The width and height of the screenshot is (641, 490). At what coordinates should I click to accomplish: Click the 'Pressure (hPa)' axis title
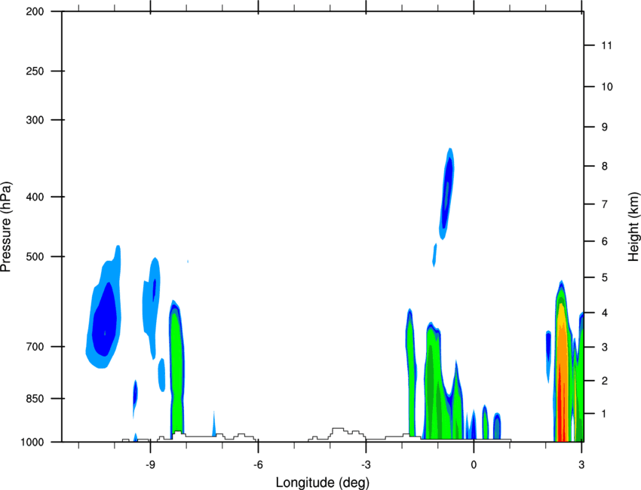pos(6,227)
